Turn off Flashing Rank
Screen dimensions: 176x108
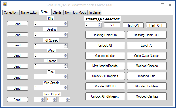147,35
